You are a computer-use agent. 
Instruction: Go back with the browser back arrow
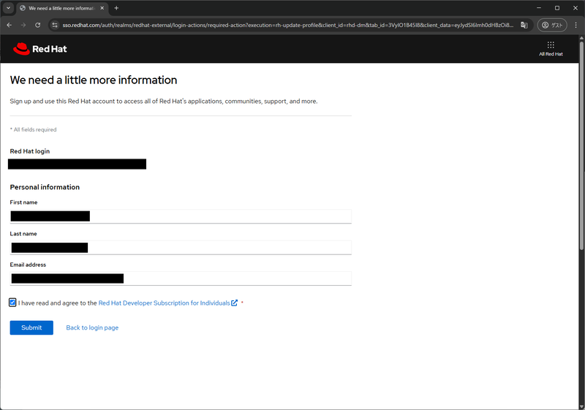pyautogui.click(x=10, y=25)
